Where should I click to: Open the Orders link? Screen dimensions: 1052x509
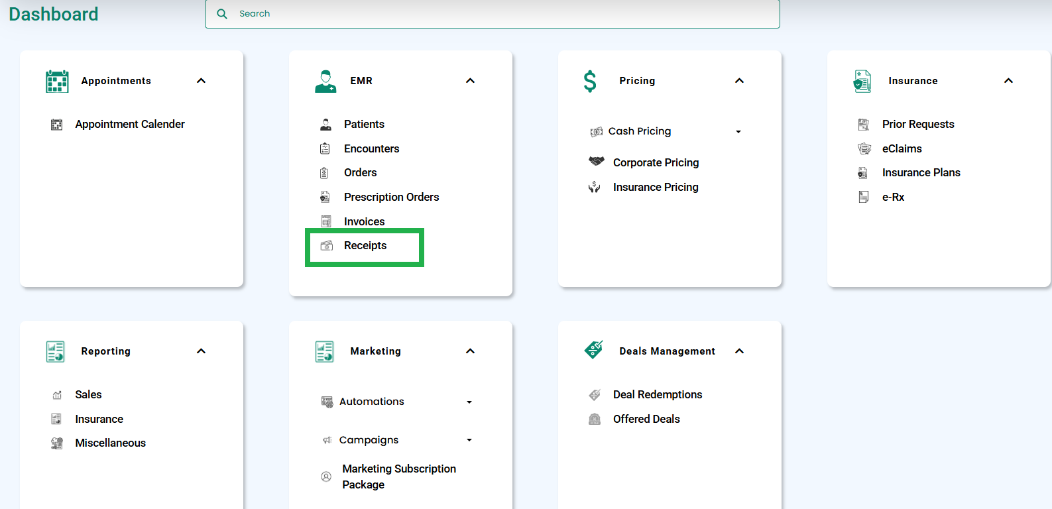tap(361, 173)
